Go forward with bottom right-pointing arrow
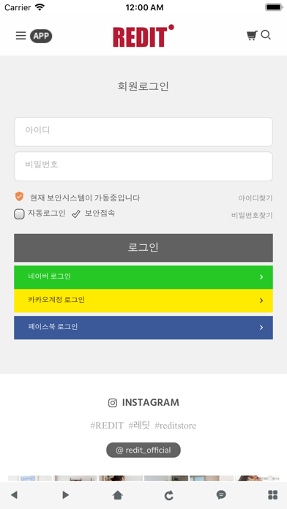Viewport: 287px width, 509px height. (x=66, y=494)
